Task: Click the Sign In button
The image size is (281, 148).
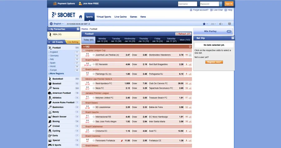Action: 229,4
